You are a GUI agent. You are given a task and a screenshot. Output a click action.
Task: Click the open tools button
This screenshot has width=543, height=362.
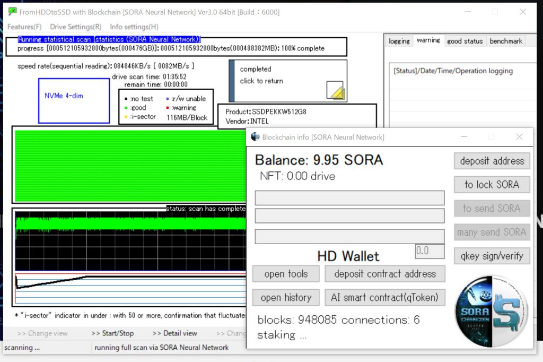click(x=286, y=274)
